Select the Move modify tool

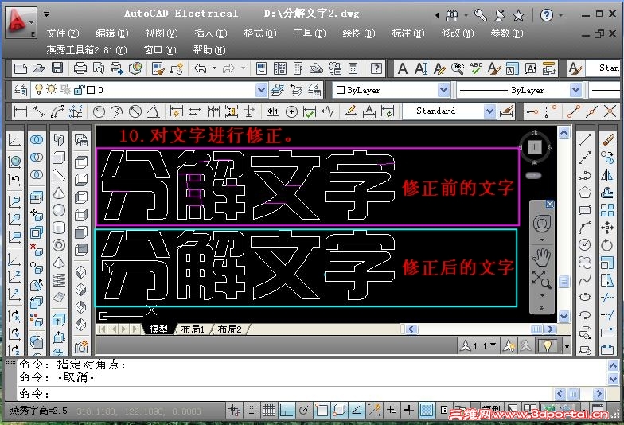click(x=606, y=228)
